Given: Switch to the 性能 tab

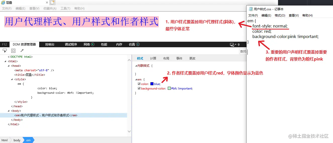Looking at the screenshot, I should click(104, 44).
